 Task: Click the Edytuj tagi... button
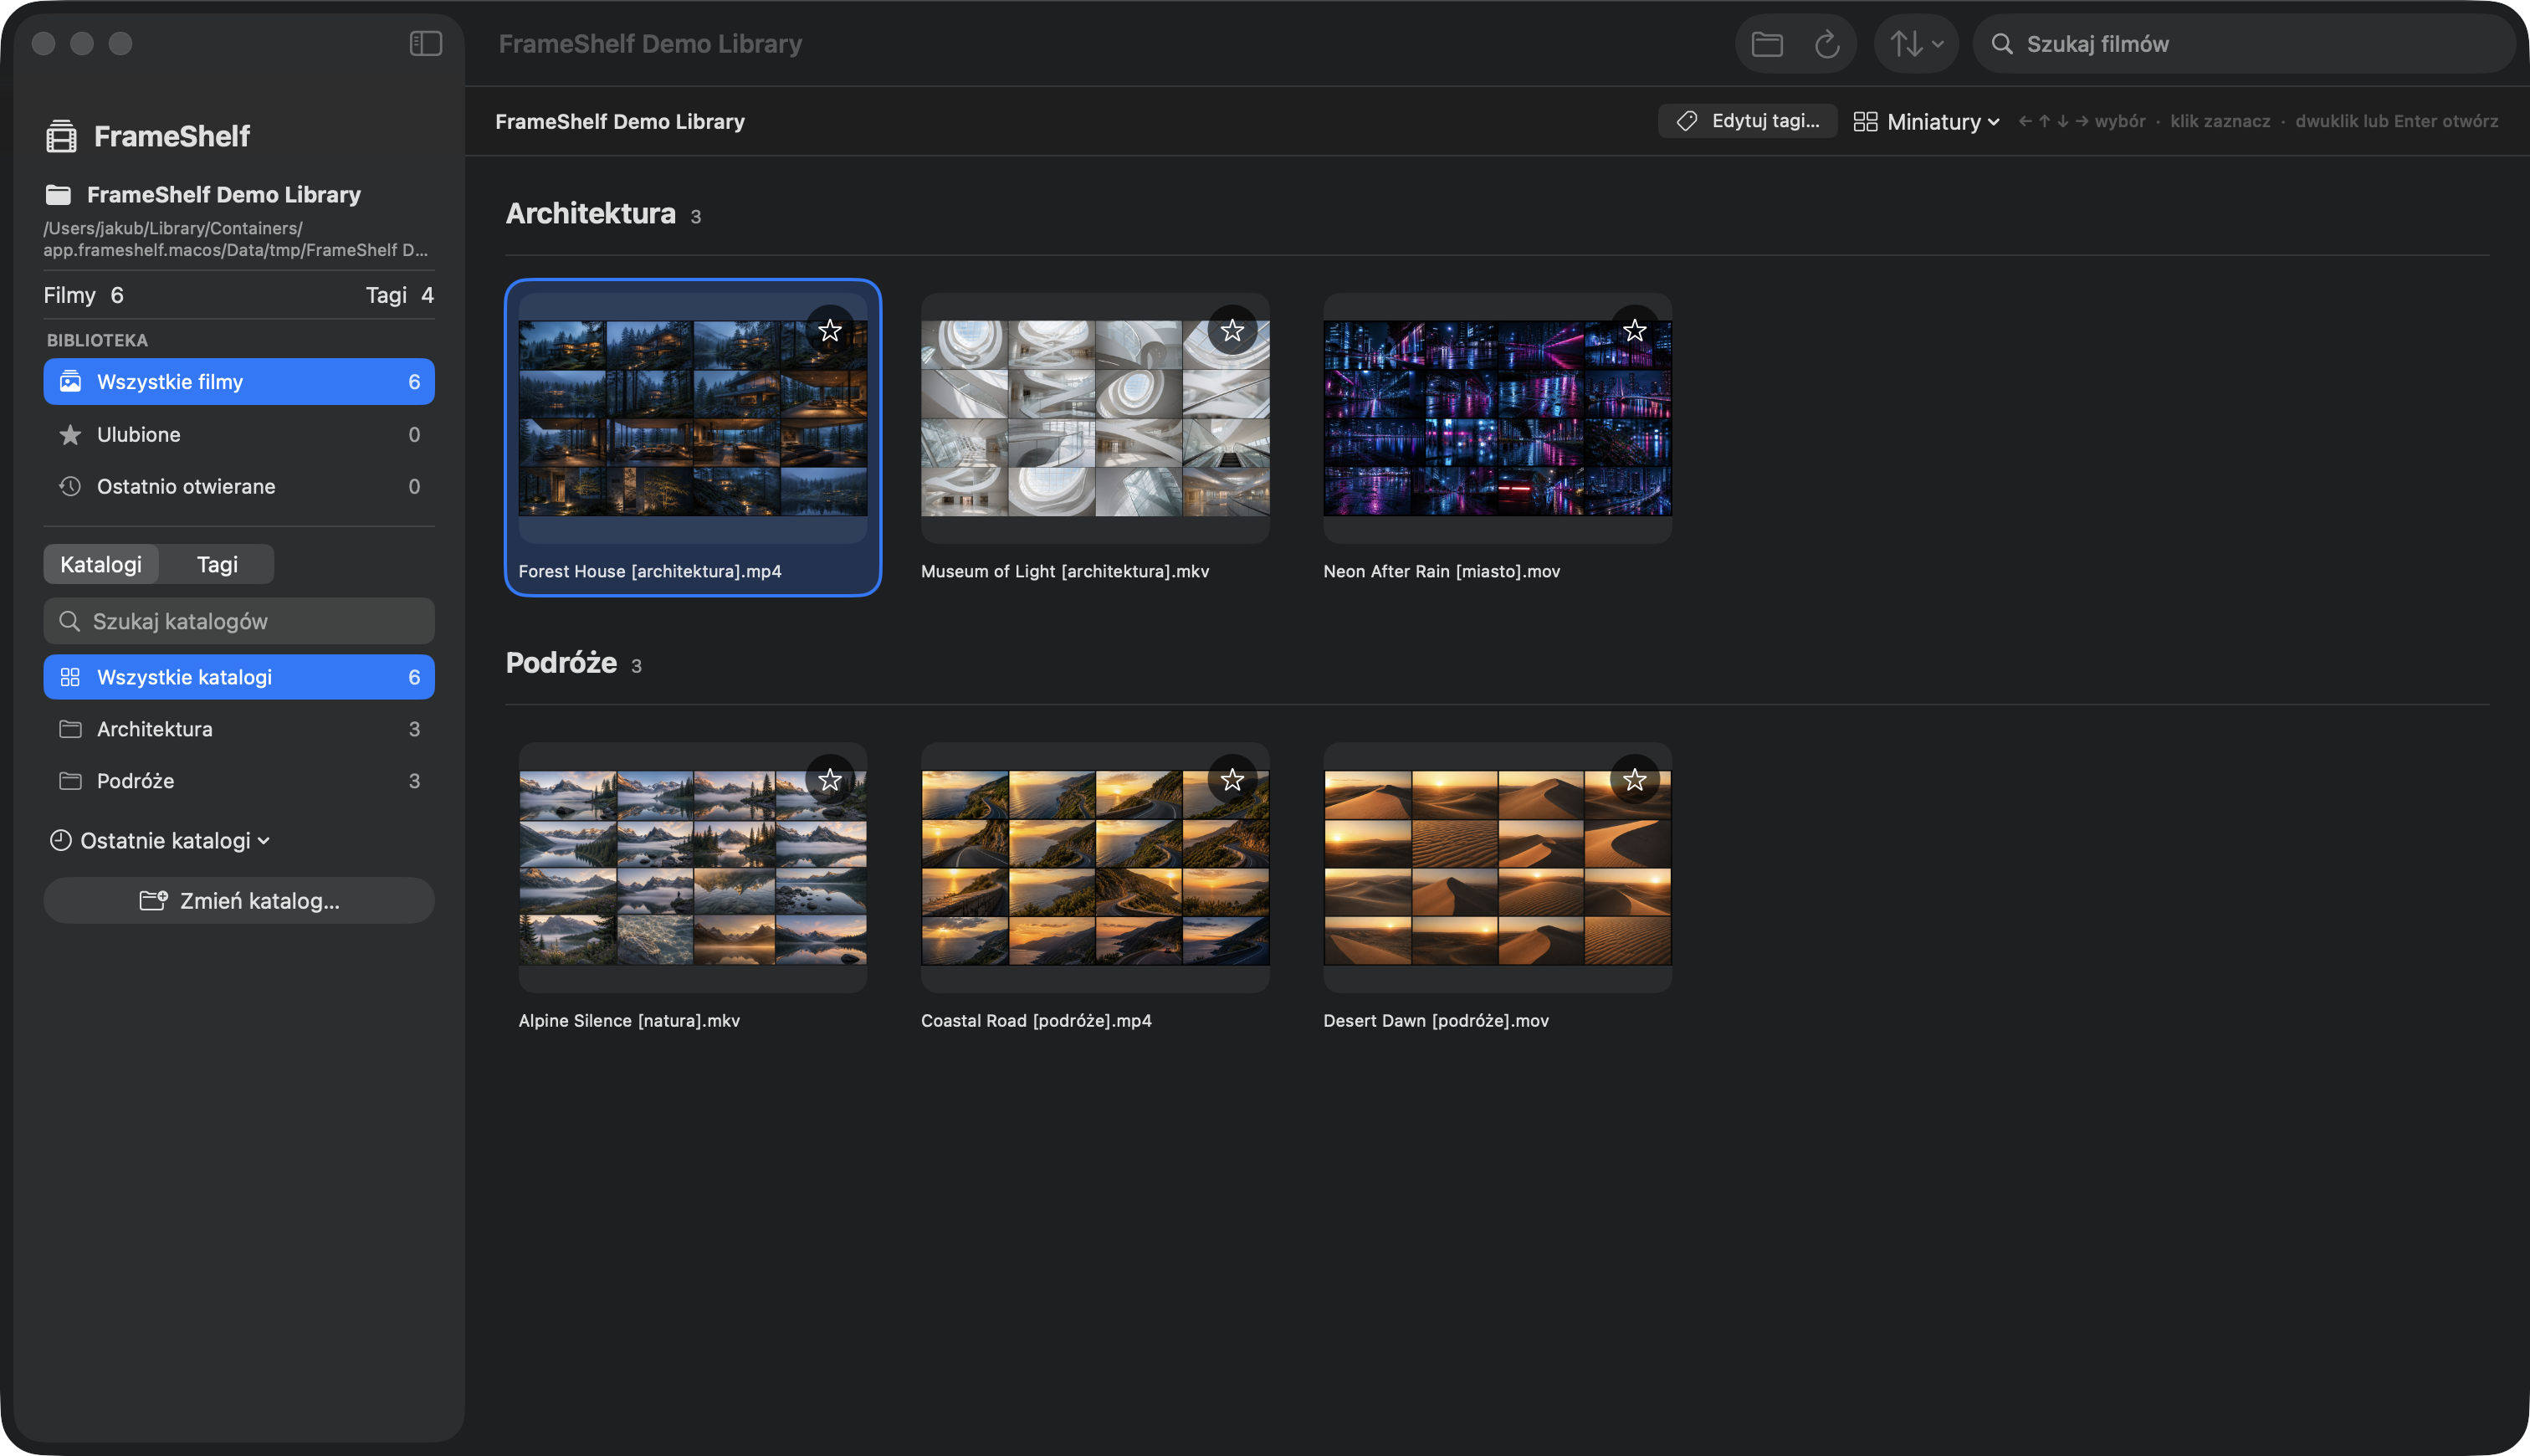coord(1747,121)
